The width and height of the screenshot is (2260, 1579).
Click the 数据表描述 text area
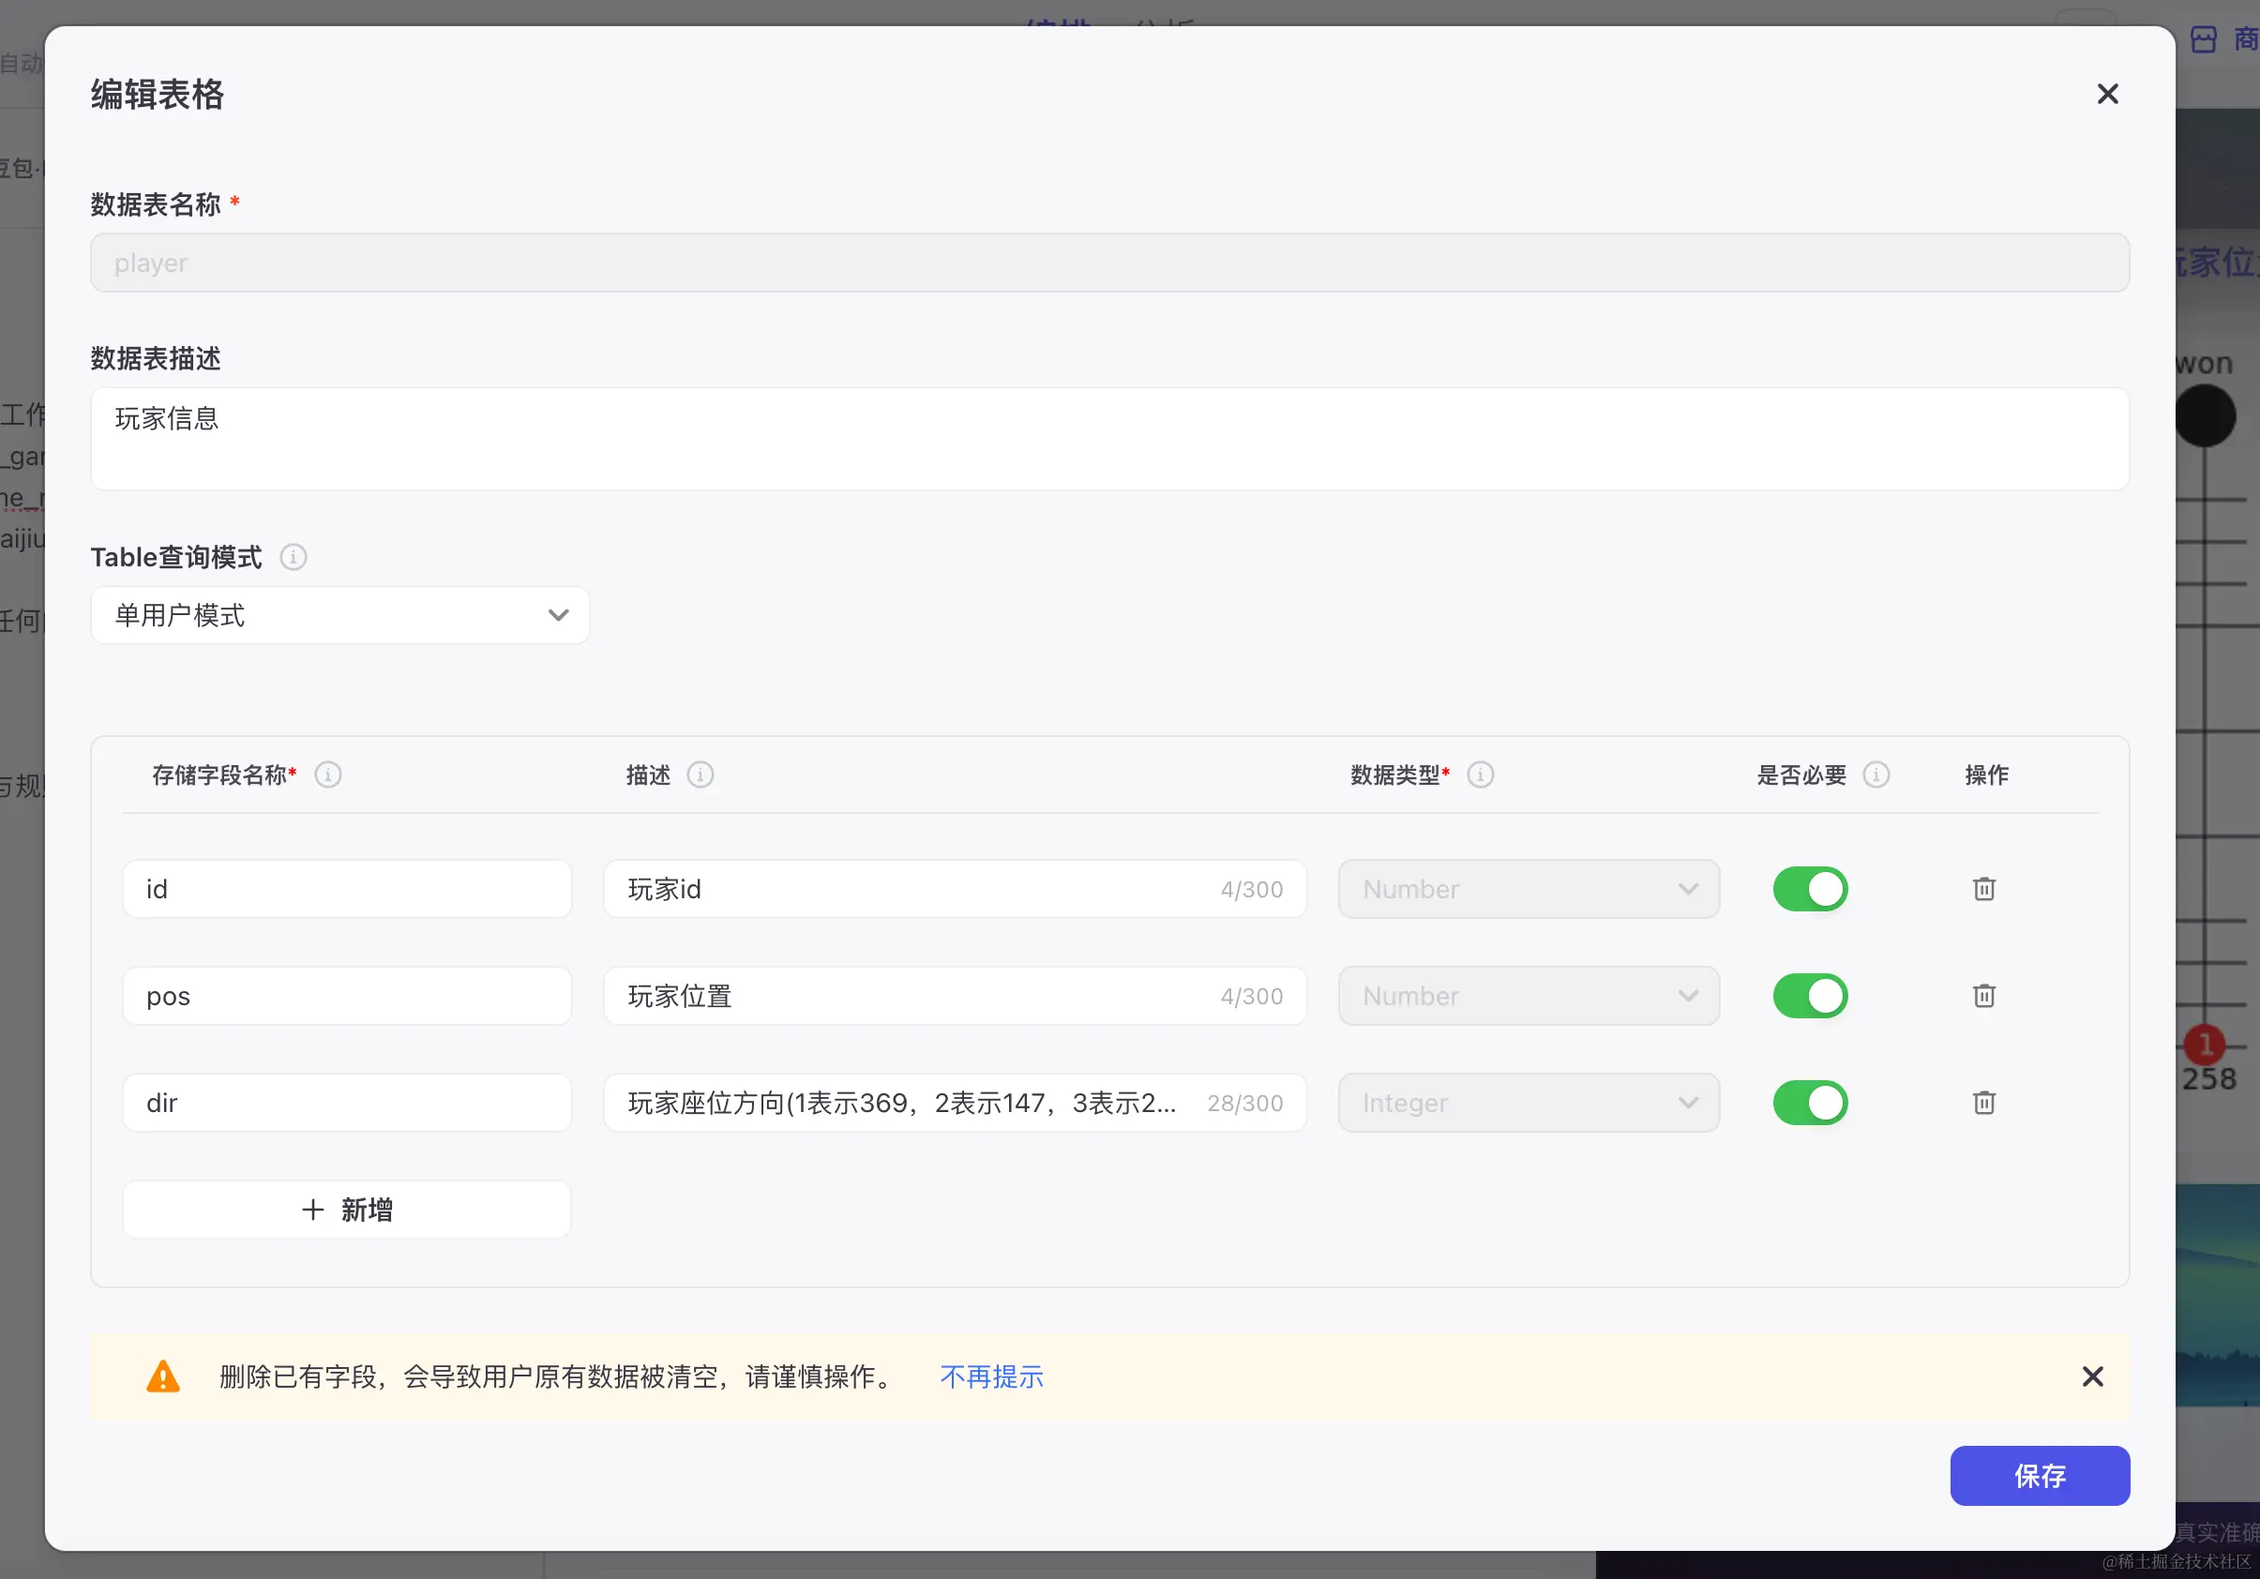click(1109, 438)
